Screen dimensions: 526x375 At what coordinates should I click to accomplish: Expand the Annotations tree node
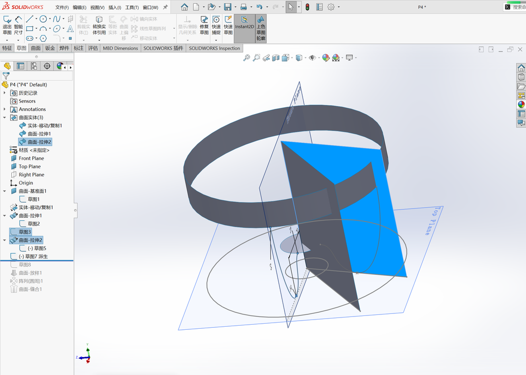[x=4, y=109]
